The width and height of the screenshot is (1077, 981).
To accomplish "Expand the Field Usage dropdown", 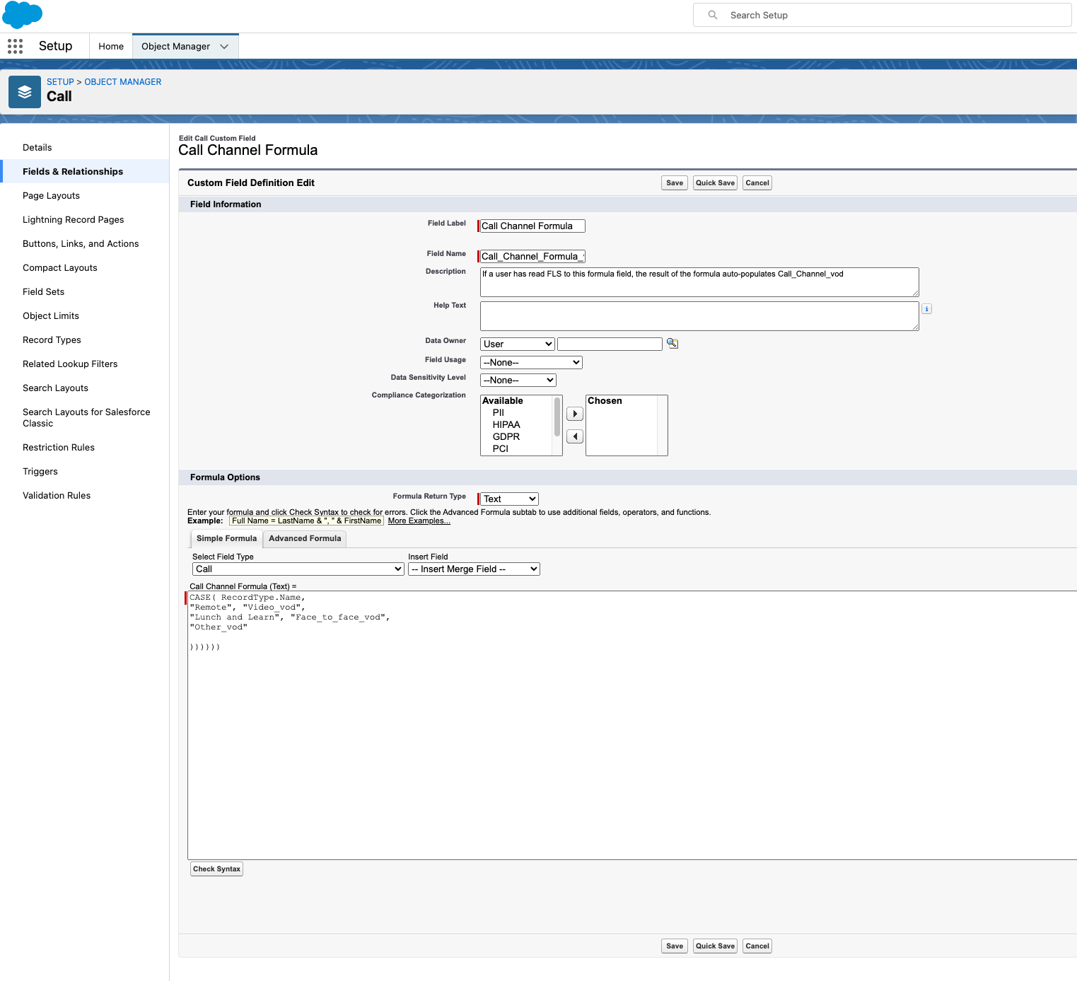I will [x=530, y=362].
